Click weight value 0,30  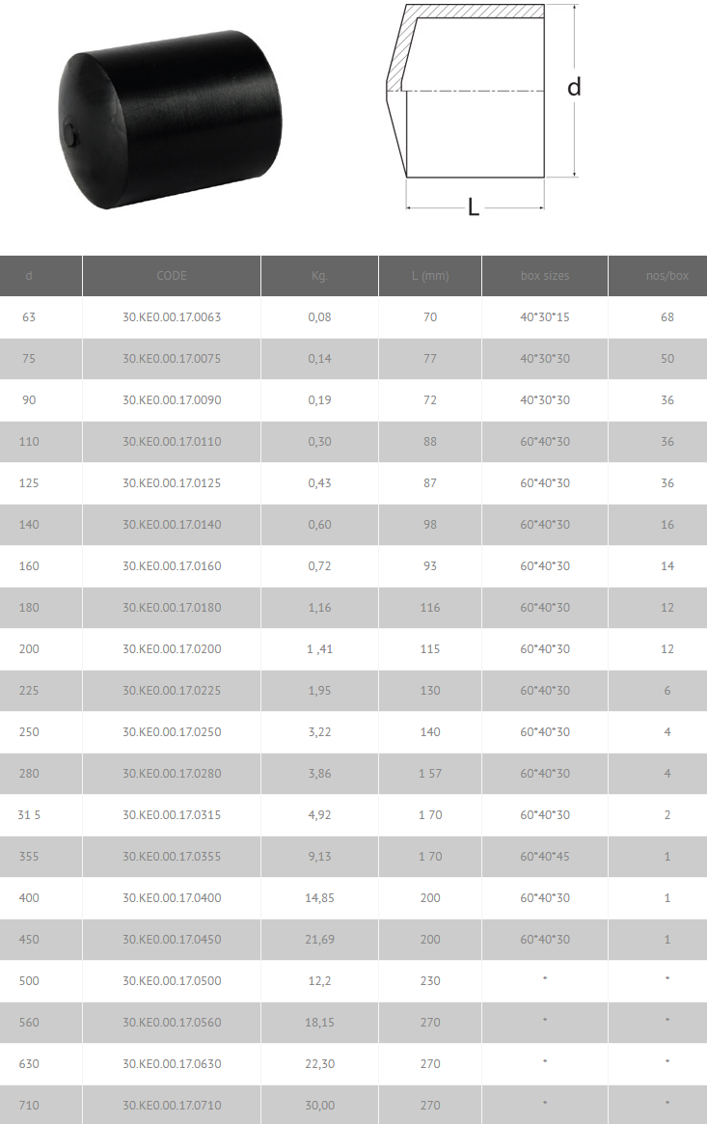coord(319,442)
